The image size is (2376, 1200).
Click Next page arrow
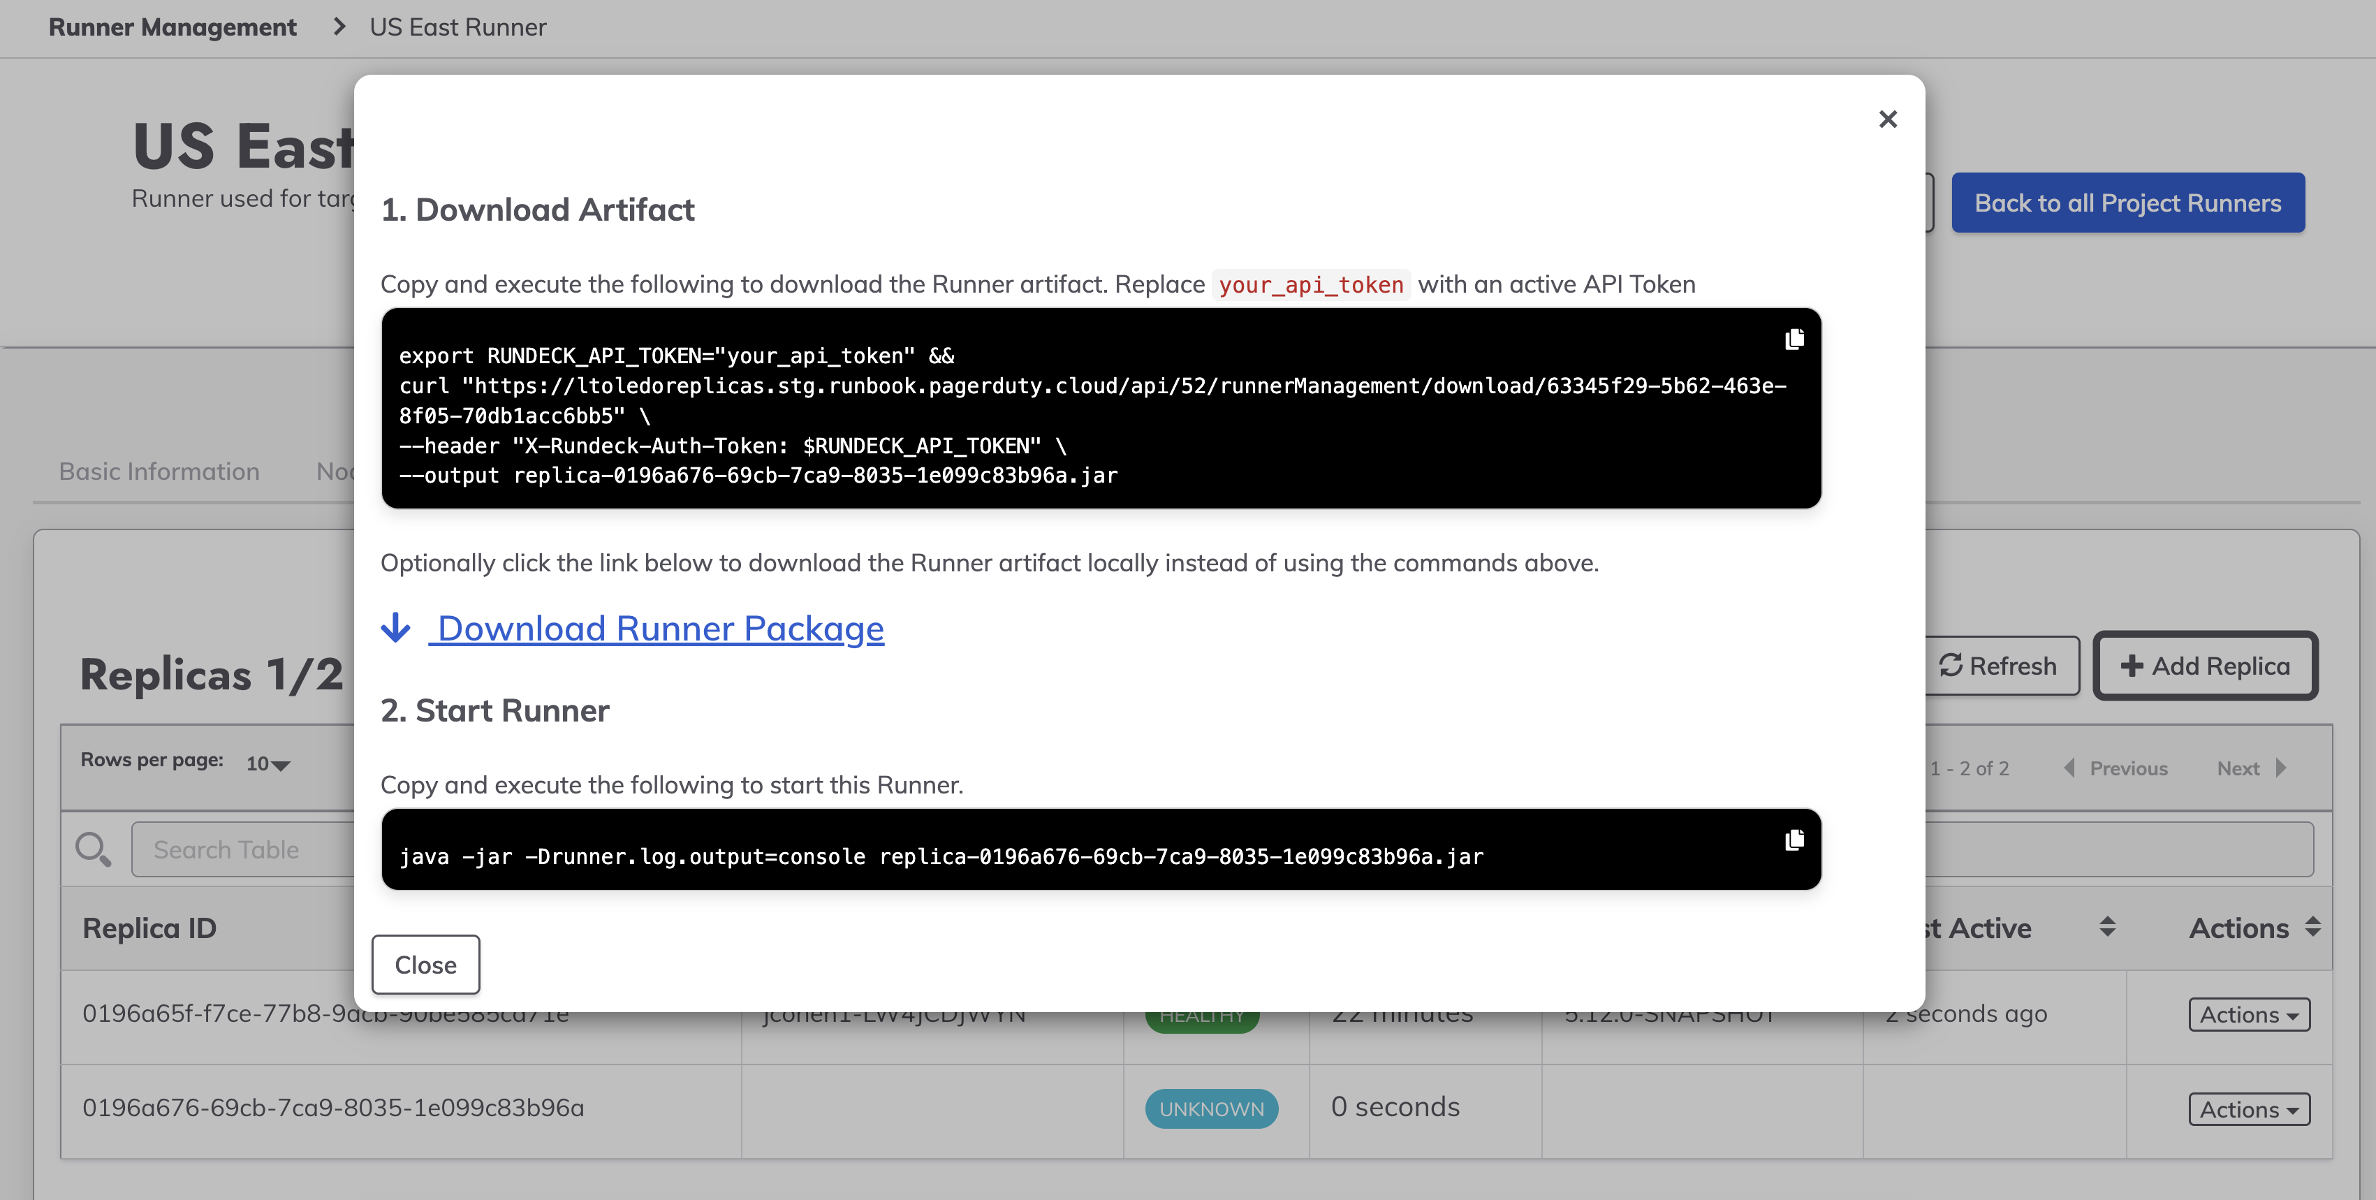tap(2281, 768)
